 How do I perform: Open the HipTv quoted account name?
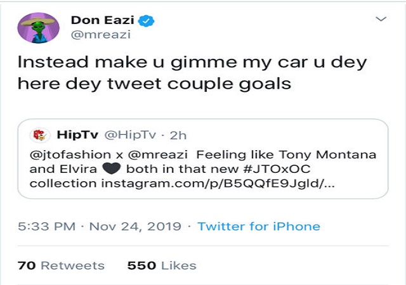coord(76,135)
